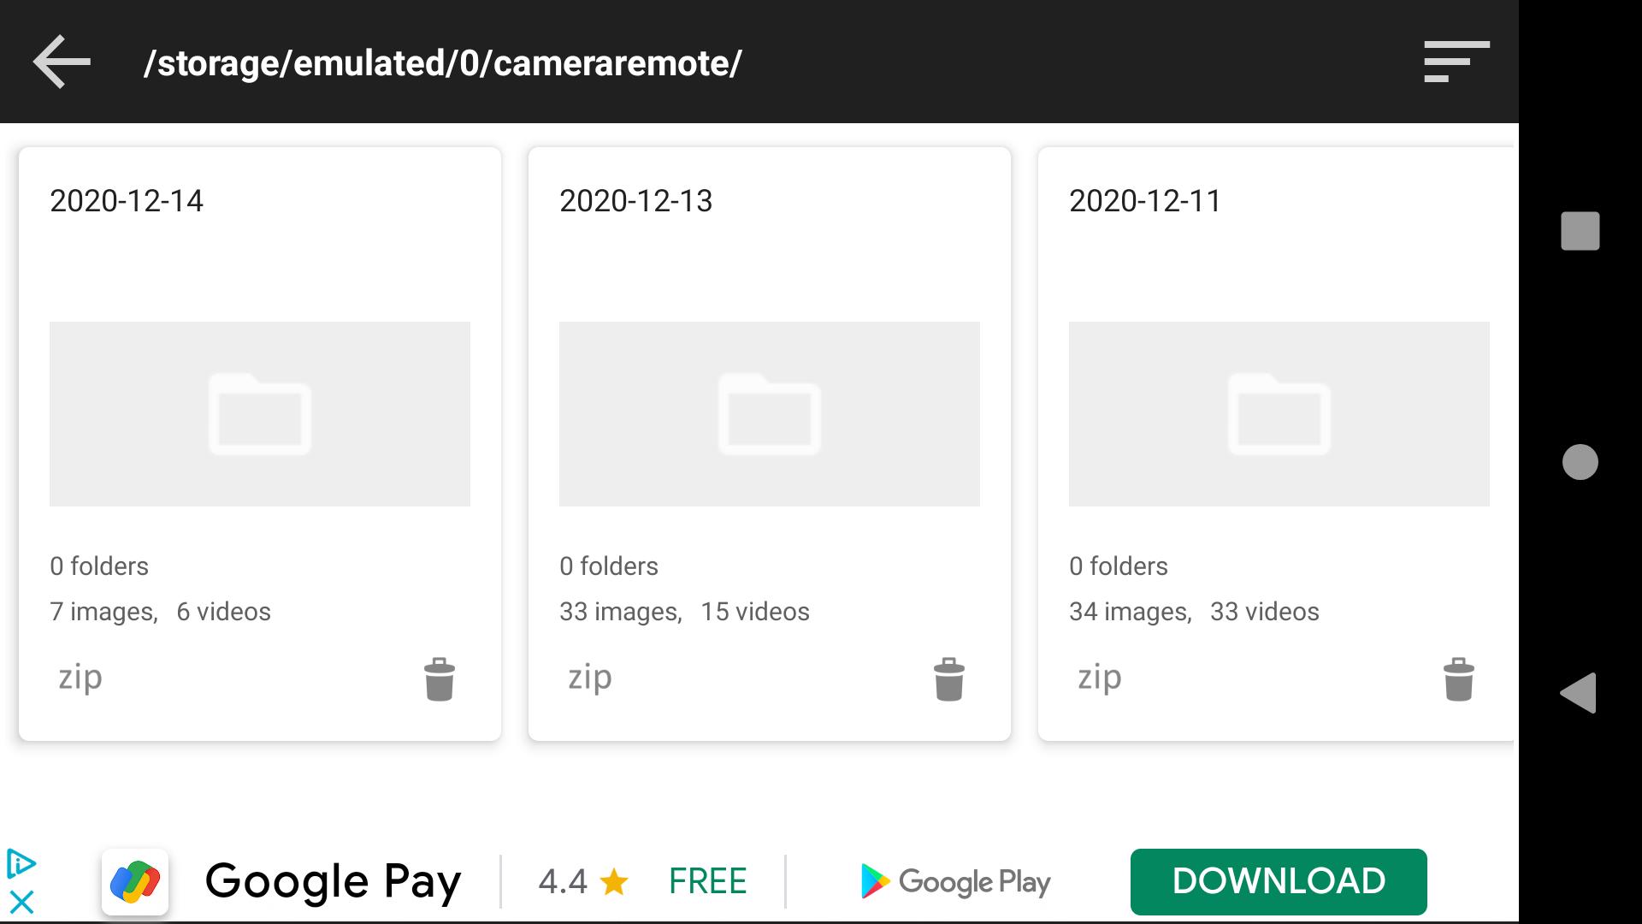Click the FREE label in ad

[x=708, y=881]
